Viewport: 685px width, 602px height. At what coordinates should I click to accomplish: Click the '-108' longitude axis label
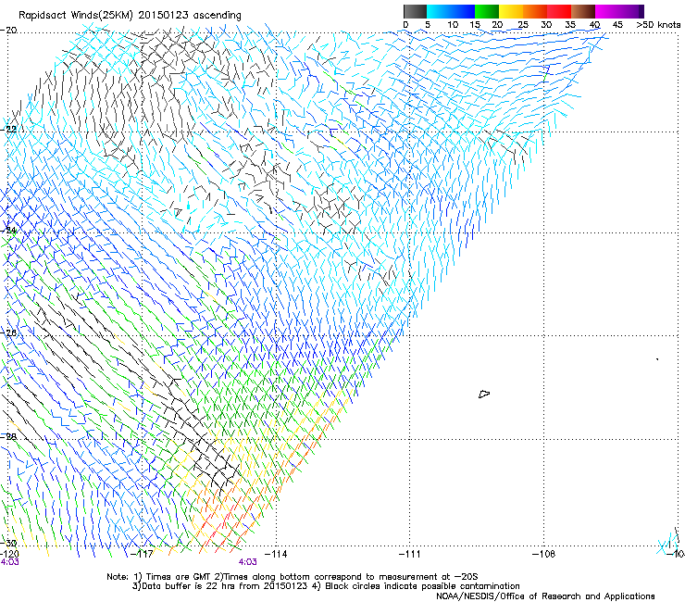[543, 554]
